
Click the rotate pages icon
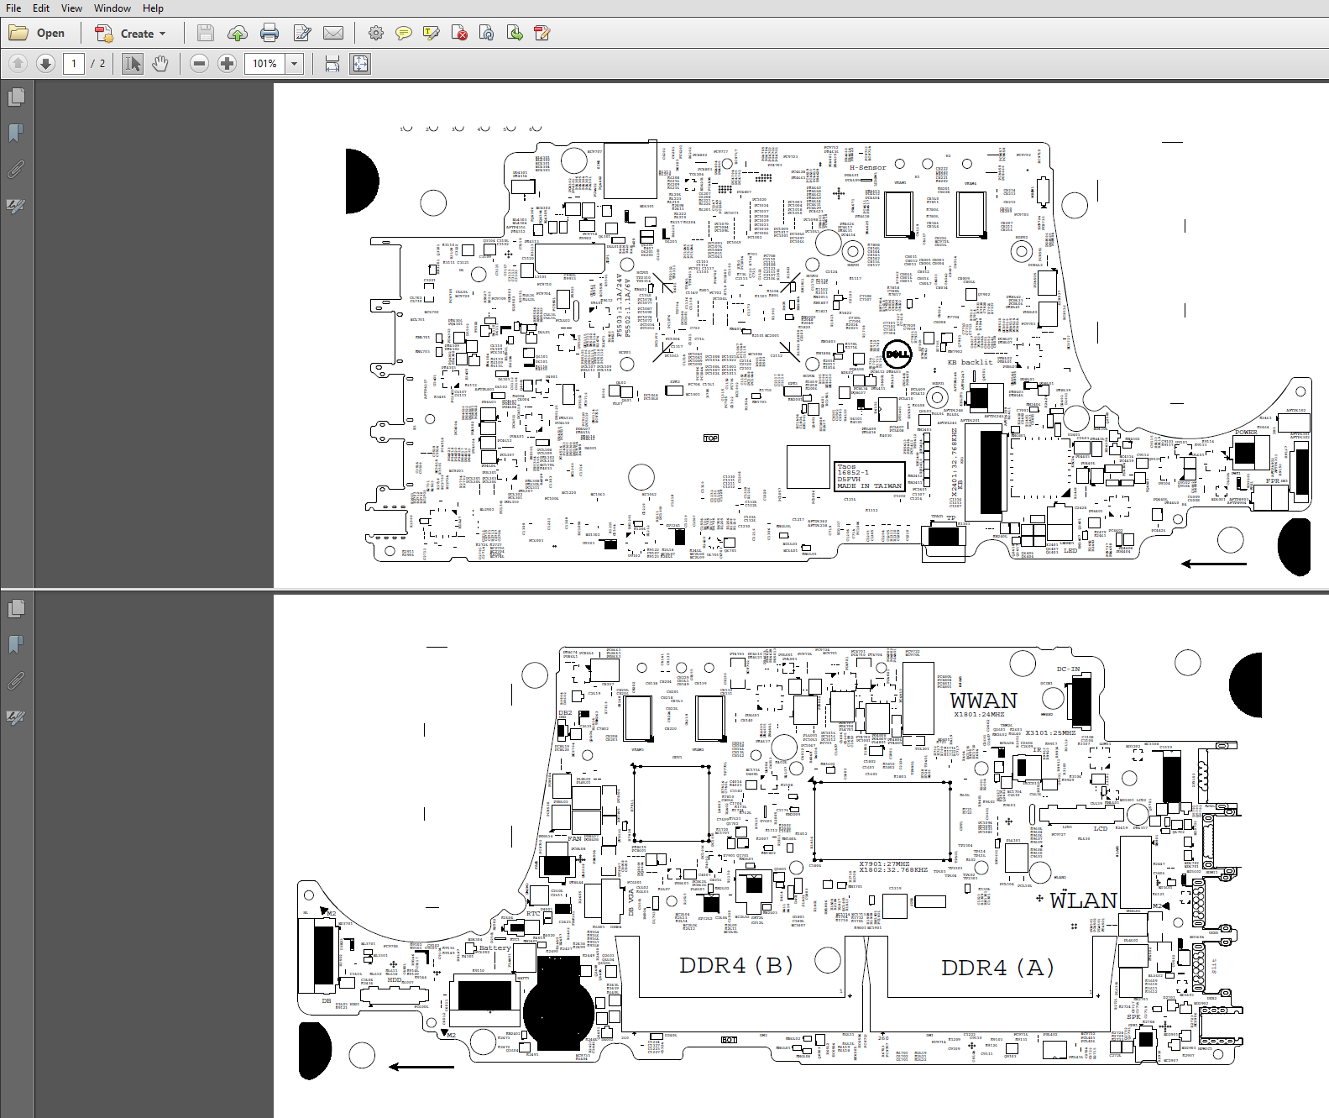pos(487,34)
